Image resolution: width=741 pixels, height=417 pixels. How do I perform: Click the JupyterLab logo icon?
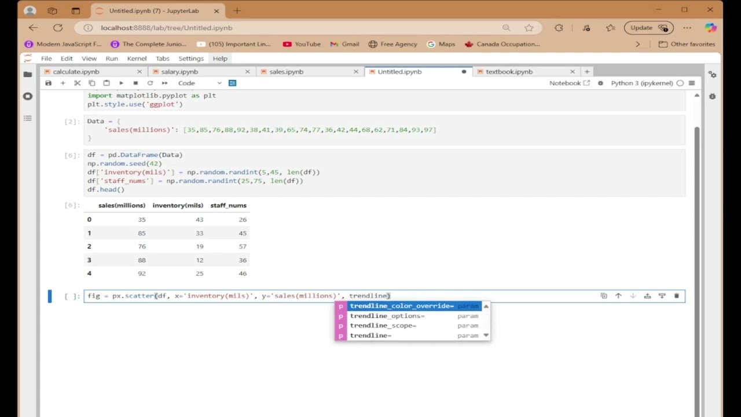tap(27, 58)
